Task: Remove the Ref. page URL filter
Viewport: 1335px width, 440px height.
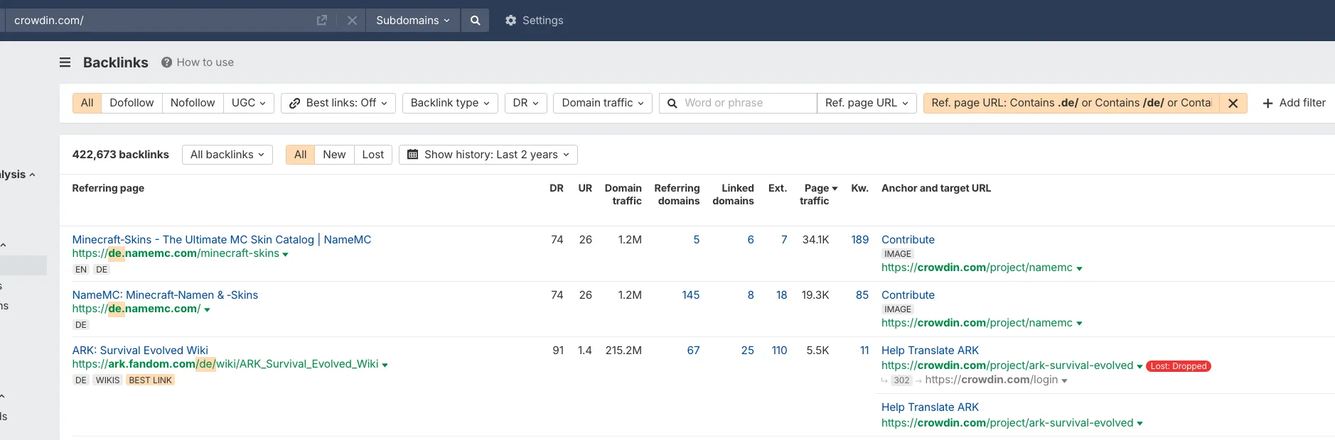Action: pyautogui.click(x=1233, y=103)
